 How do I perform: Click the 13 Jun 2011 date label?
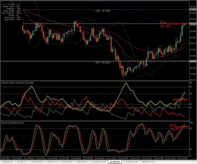5,158
